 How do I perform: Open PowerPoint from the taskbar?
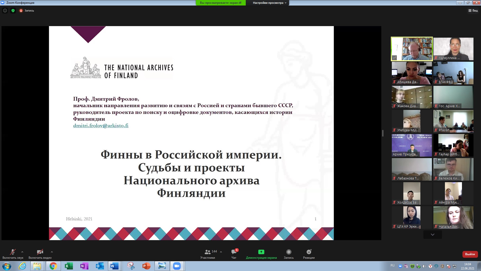(x=146, y=266)
